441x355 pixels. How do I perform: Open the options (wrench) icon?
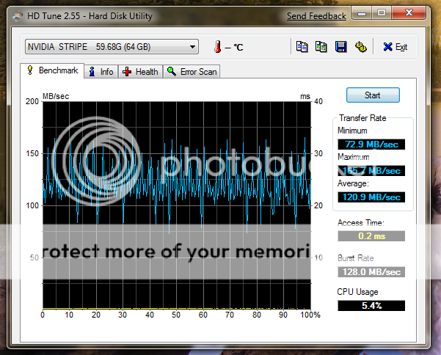point(360,47)
